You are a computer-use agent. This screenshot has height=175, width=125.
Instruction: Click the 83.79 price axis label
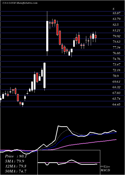point(117,19)
